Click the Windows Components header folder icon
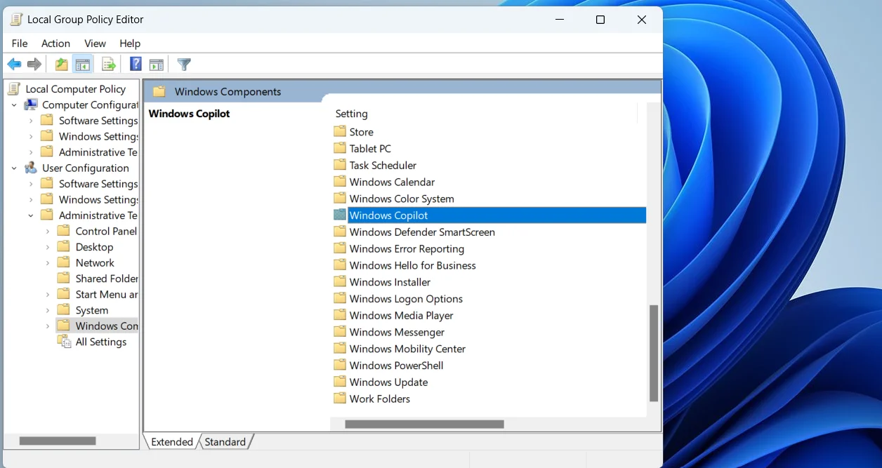The image size is (882, 468). pyautogui.click(x=159, y=91)
